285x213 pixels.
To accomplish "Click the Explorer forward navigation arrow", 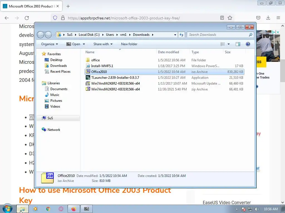I will pos(48,35).
